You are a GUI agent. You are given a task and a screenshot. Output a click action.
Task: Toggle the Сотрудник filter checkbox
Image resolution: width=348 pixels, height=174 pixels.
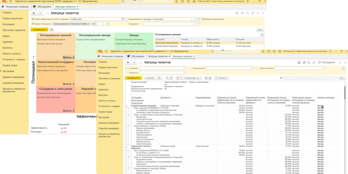click(127, 68)
